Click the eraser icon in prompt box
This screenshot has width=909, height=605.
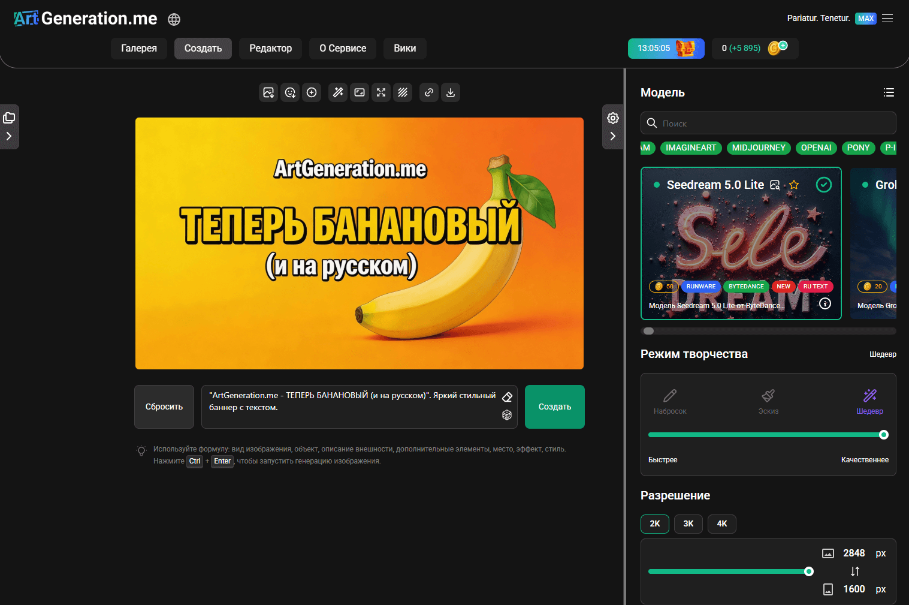[507, 397]
